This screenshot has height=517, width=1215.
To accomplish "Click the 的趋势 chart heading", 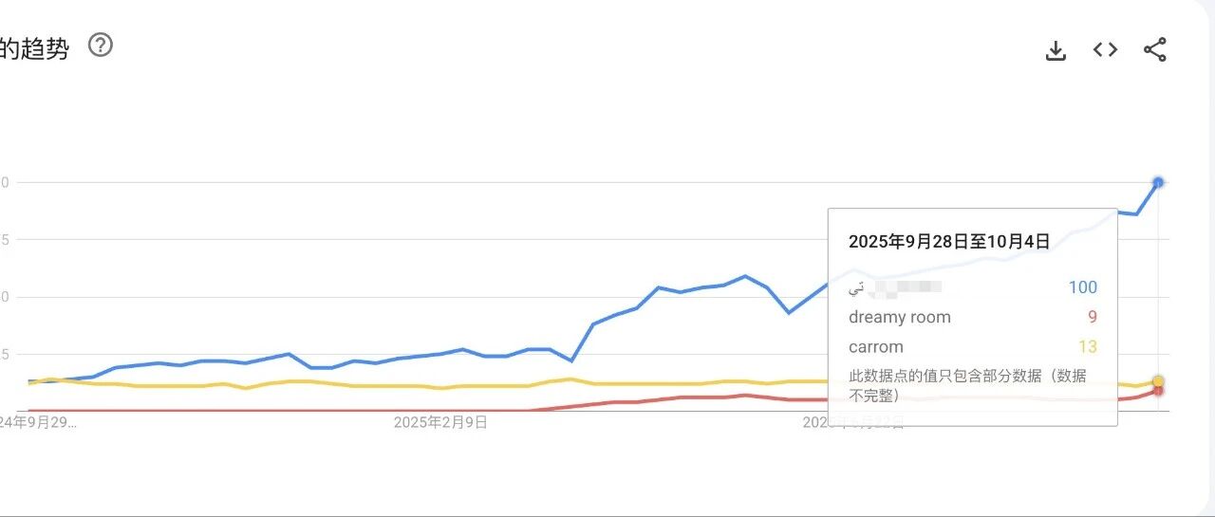I will (34, 48).
